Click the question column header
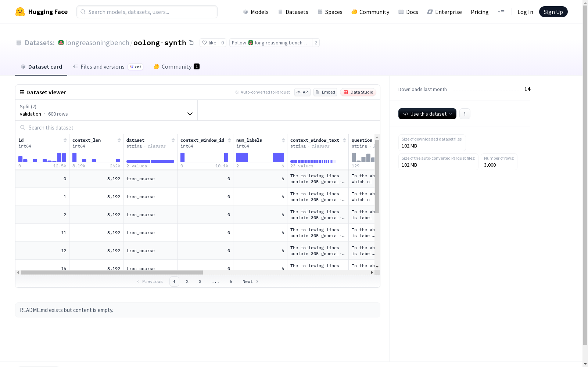 click(x=362, y=140)
